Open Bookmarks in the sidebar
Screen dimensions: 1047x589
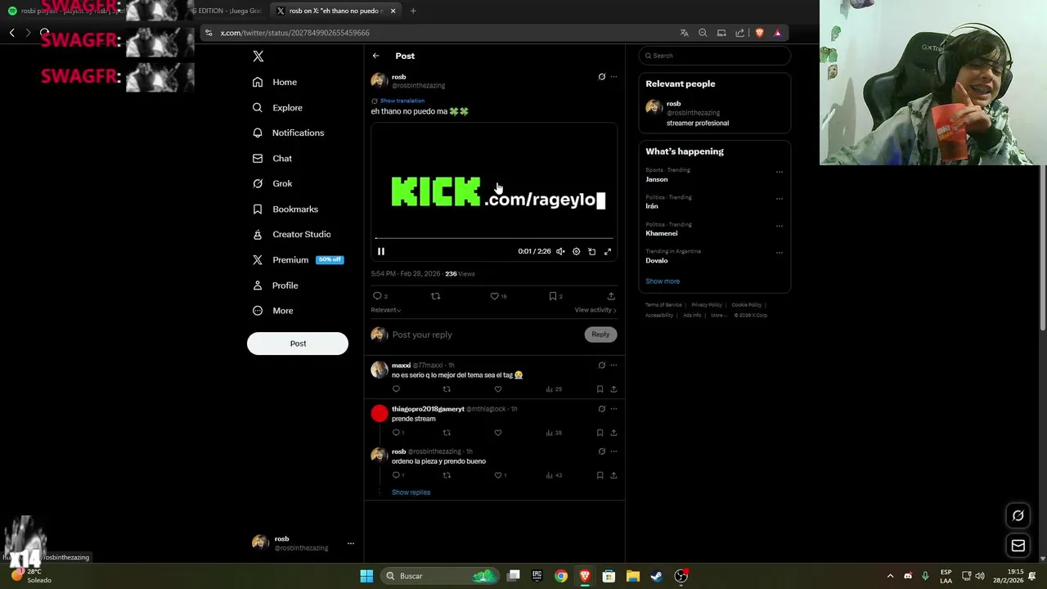(285, 209)
